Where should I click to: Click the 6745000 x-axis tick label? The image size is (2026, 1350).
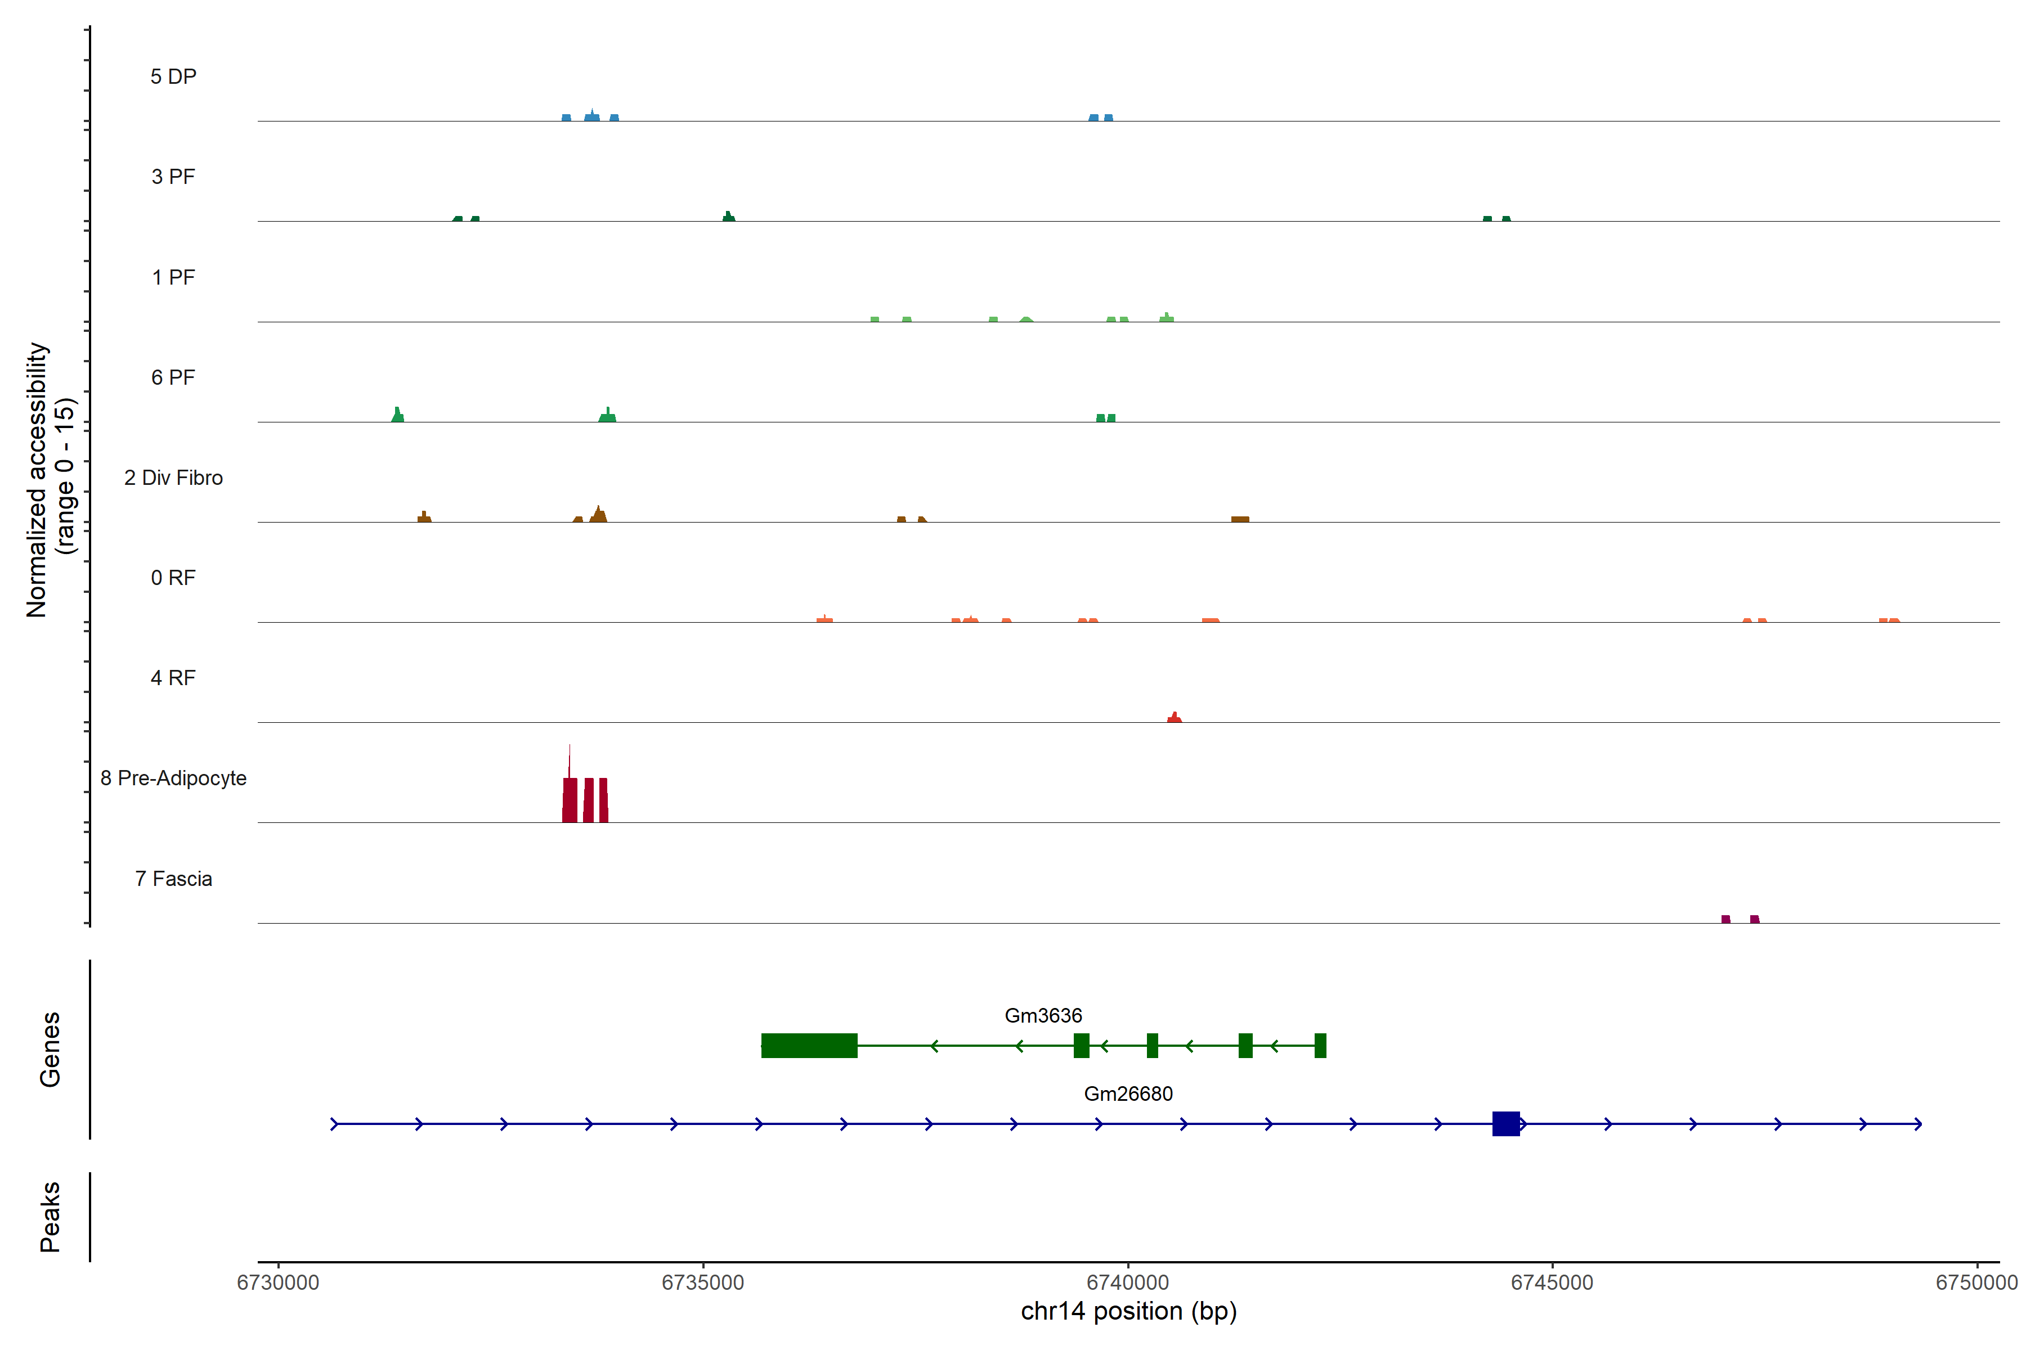coord(1552,1283)
